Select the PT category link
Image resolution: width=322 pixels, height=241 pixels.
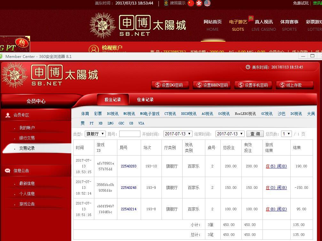[x=91, y=123]
